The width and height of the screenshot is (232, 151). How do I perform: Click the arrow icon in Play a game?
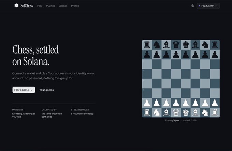tap(31, 90)
